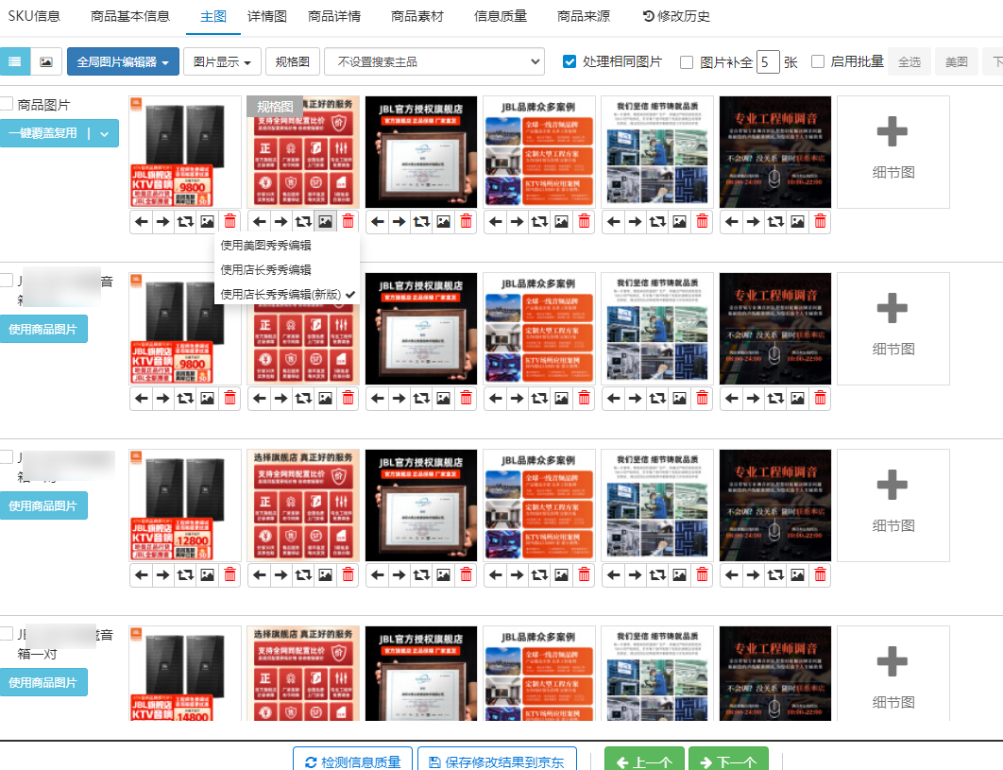
Task: Delete the first product image in top row
Action: pyautogui.click(x=229, y=221)
